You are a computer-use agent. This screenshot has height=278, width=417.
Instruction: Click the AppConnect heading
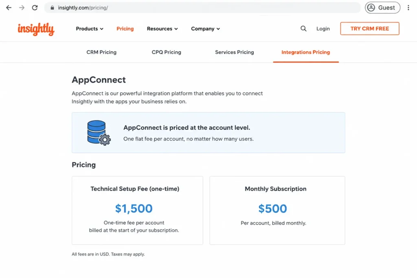(x=99, y=80)
